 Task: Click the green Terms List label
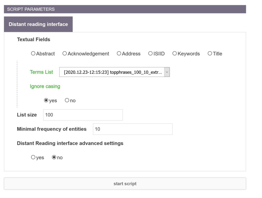pos(41,72)
